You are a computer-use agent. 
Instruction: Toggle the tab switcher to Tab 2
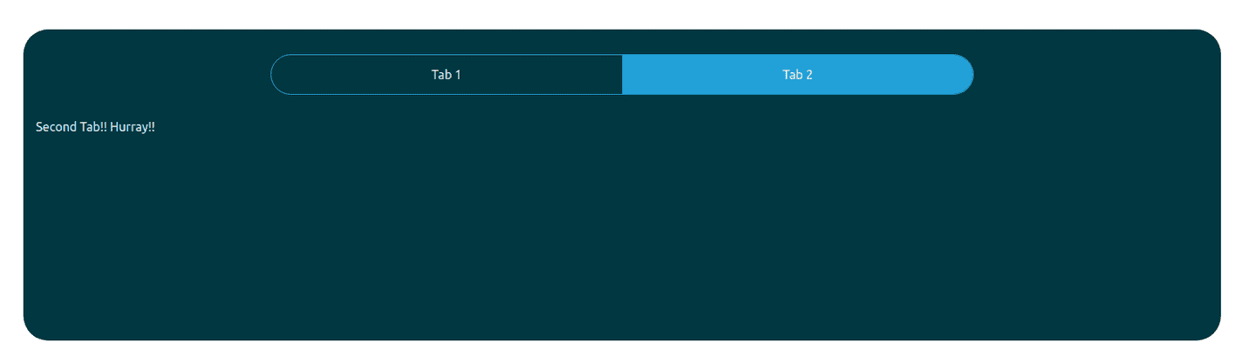tap(797, 75)
